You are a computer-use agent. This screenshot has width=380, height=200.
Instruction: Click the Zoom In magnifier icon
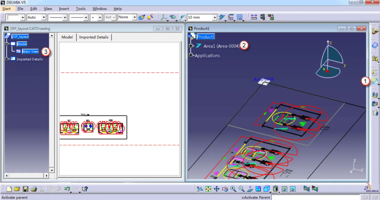[x=233, y=189]
